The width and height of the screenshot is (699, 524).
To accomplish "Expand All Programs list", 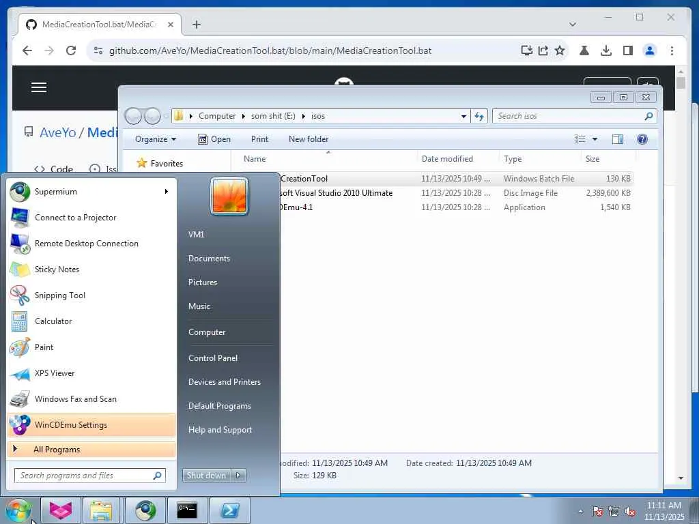I will tap(91, 450).
